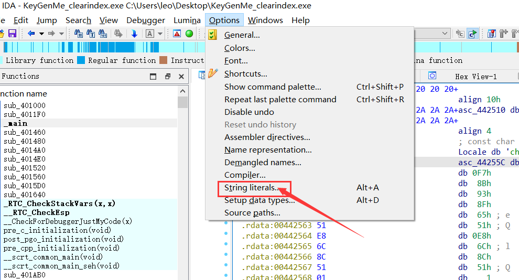The height and width of the screenshot is (280, 519).
Task: Open the Jump menu
Action: click(x=47, y=20)
